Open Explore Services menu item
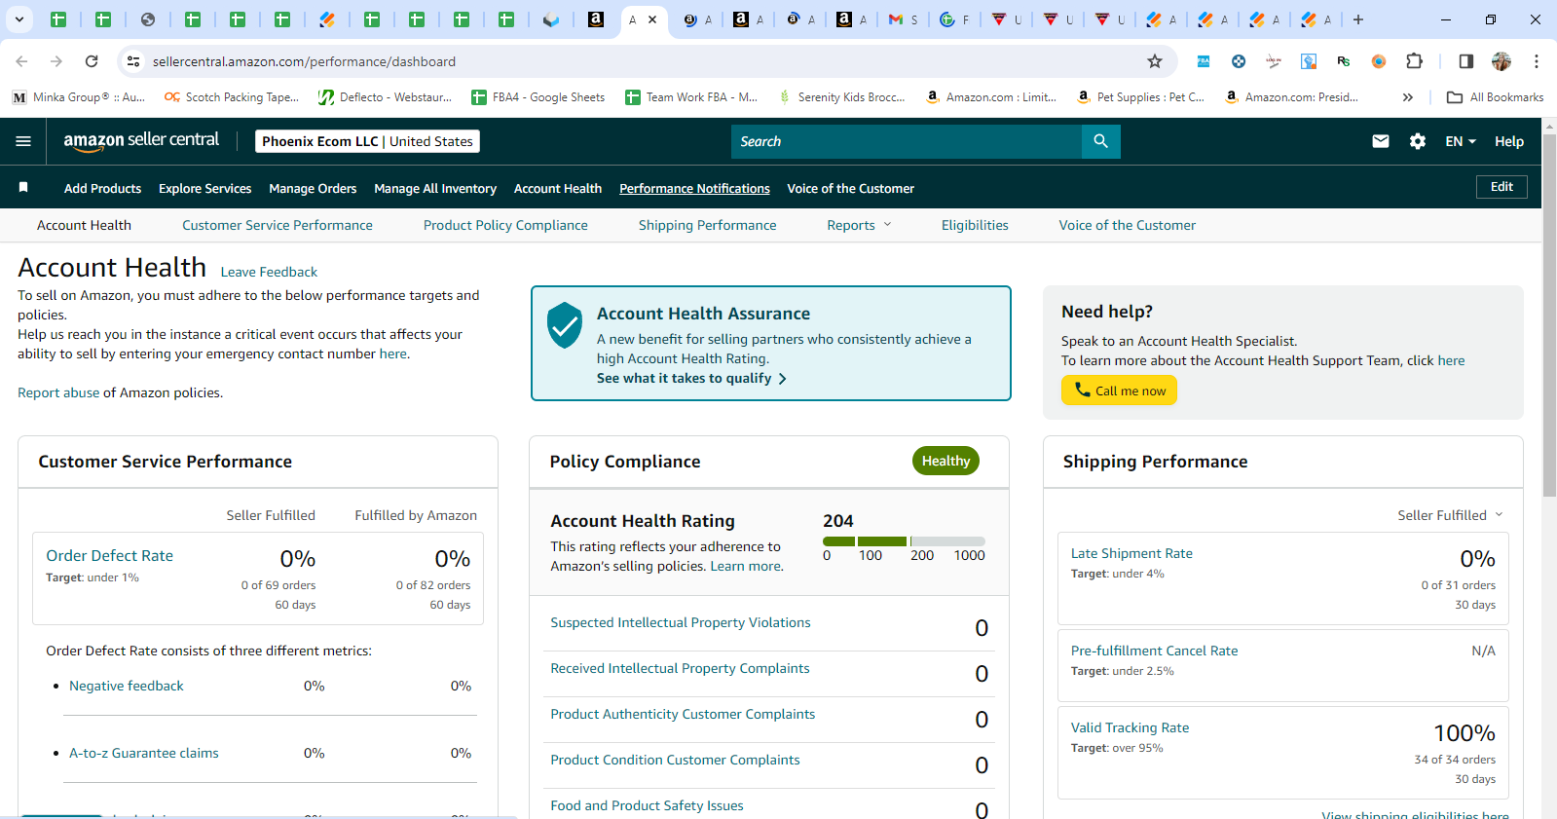The height and width of the screenshot is (819, 1557). coord(204,189)
